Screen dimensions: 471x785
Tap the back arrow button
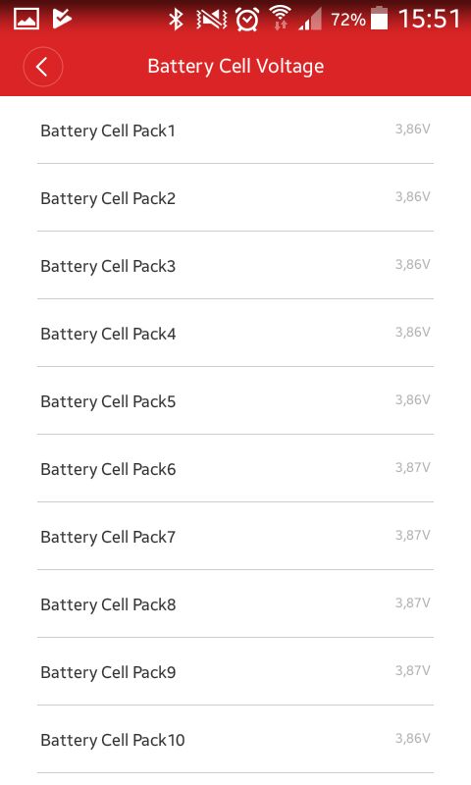pyautogui.click(x=42, y=67)
